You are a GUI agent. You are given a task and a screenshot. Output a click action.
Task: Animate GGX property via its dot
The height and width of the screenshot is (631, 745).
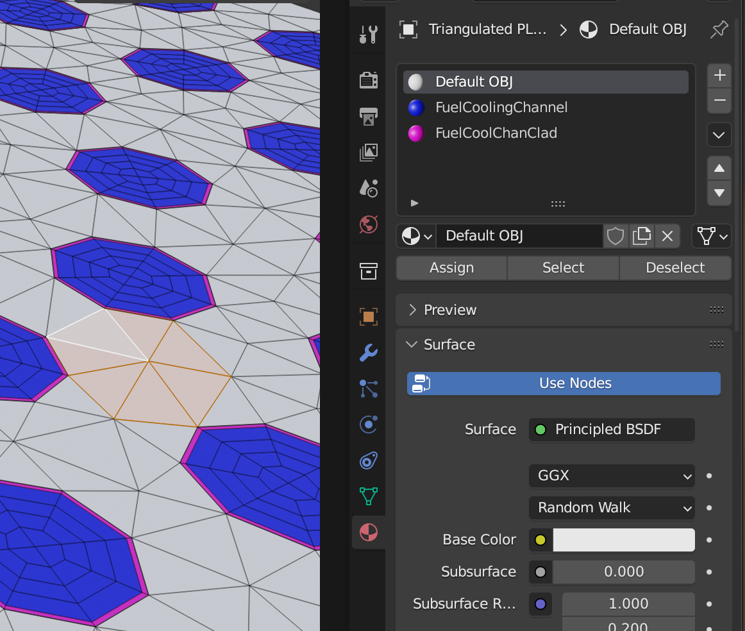709,476
